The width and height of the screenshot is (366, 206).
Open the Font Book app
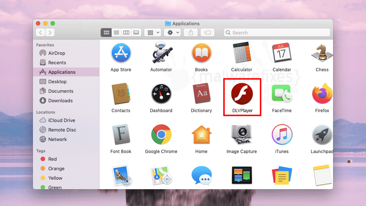(x=121, y=134)
